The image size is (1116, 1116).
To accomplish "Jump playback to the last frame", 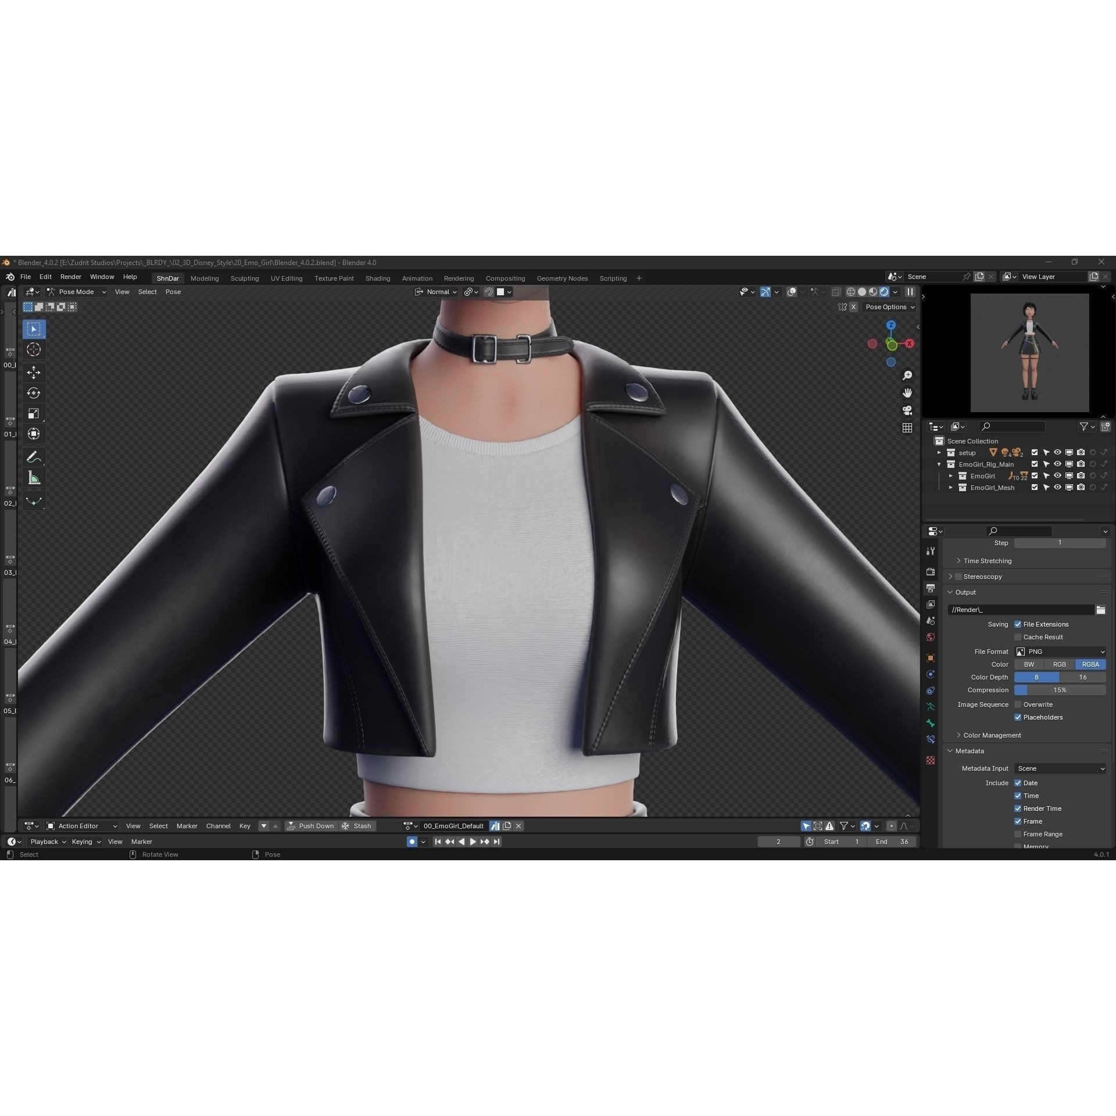I will point(496,841).
